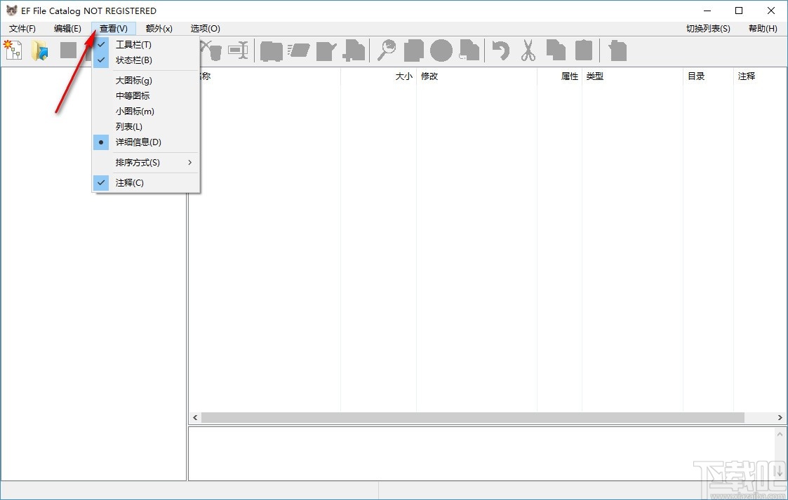Click the 大小 column header
Image resolution: width=788 pixels, height=500 pixels.
403,76
